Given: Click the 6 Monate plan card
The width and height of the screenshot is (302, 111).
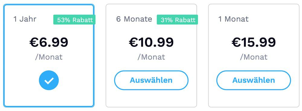Looking at the screenshot, I should click(x=151, y=55).
